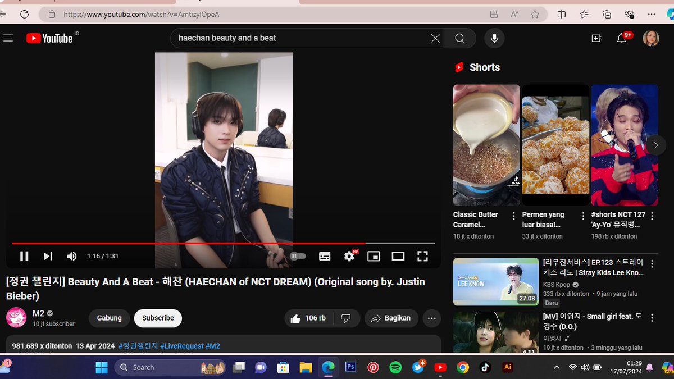This screenshot has width=674, height=379.
Task: Refresh the browser page
Action: [24, 15]
